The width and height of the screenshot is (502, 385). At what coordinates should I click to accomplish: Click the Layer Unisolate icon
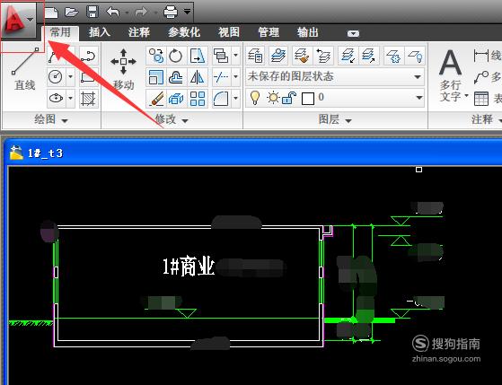pos(369,56)
